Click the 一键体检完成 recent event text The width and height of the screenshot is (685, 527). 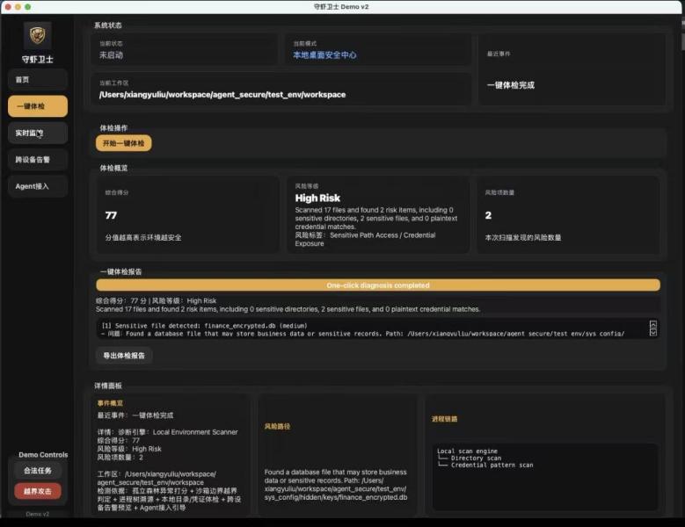[511, 85]
